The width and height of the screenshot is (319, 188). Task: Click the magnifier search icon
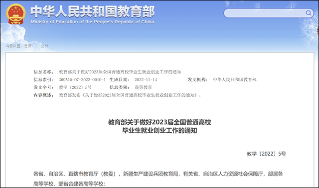pyautogui.click(x=309, y=13)
